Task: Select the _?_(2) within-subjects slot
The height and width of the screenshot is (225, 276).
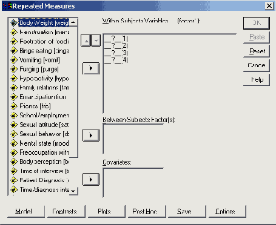Action: (116, 45)
